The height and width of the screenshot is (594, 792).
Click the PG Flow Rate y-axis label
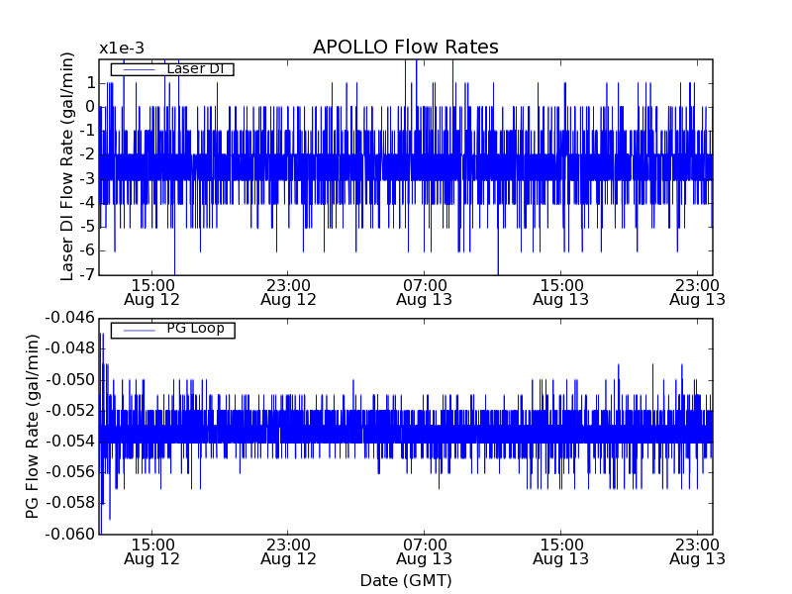(33, 426)
